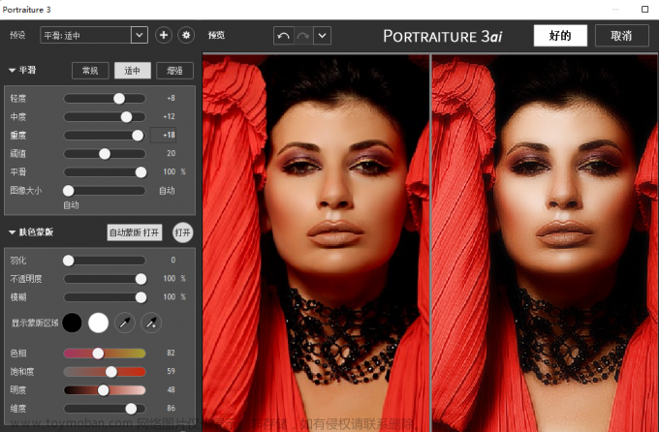Image resolution: width=659 pixels, height=432 pixels.
Task: Select the white mask display swatch
Action: 98,323
